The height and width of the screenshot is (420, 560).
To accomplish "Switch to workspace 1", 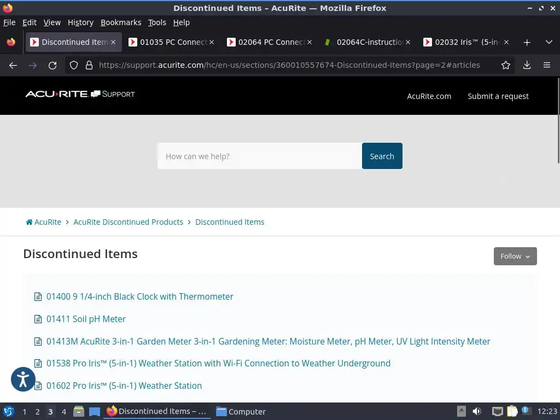I will click(24, 412).
